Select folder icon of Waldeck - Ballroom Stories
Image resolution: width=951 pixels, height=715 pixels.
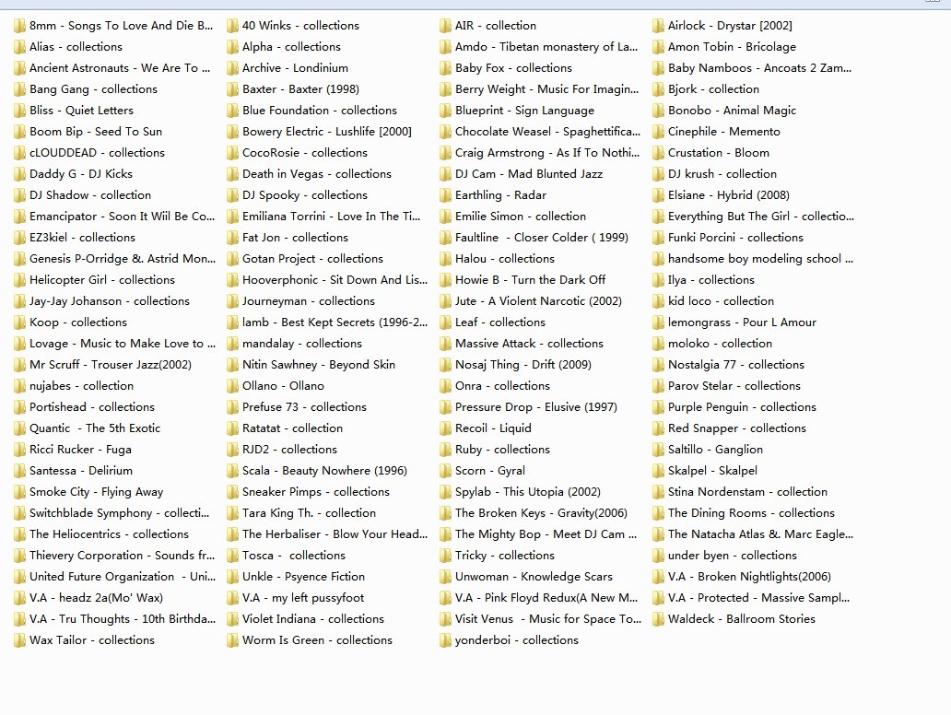658,619
